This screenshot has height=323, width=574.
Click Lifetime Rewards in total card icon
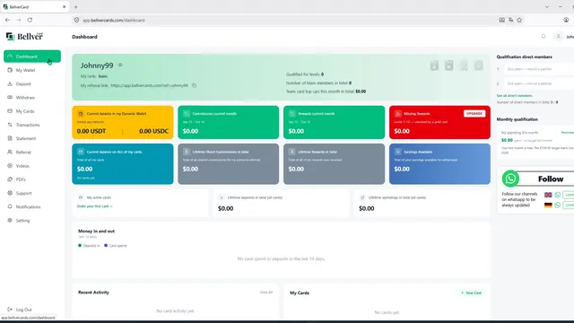(x=292, y=152)
